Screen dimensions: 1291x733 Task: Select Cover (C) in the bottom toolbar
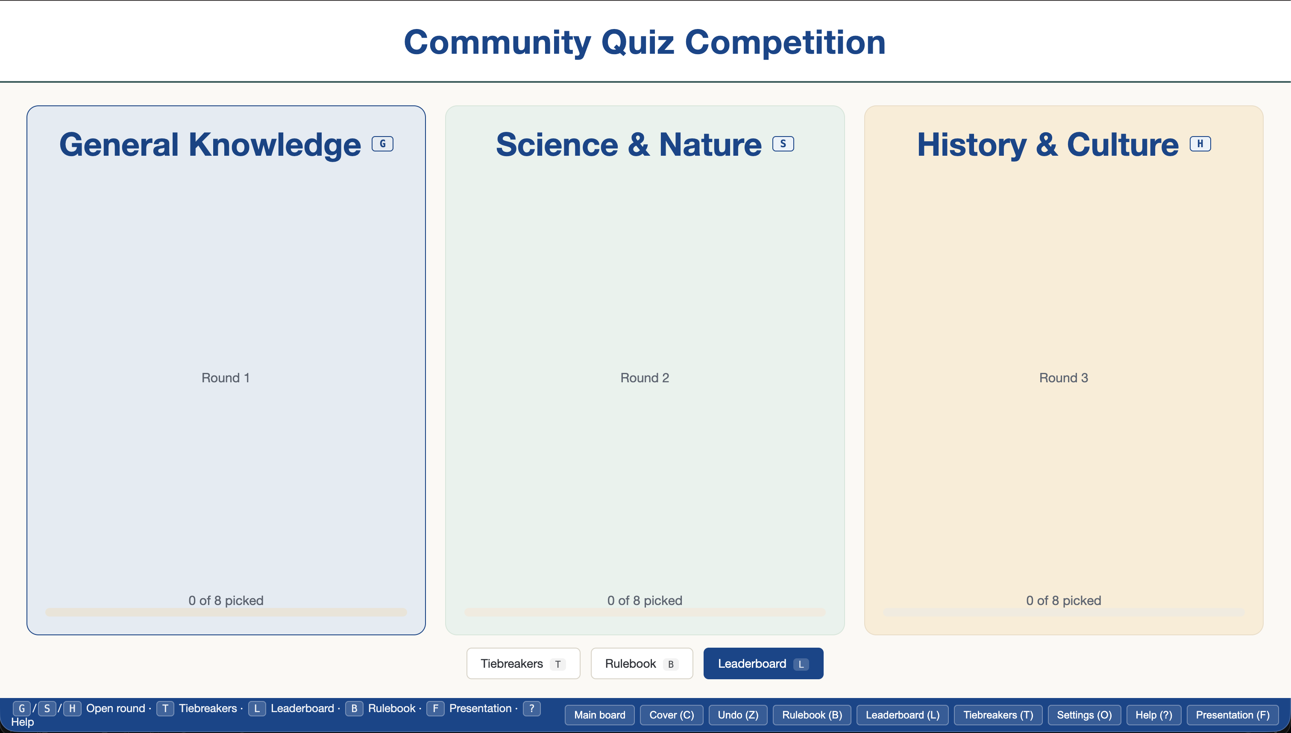click(x=672, y=715)
